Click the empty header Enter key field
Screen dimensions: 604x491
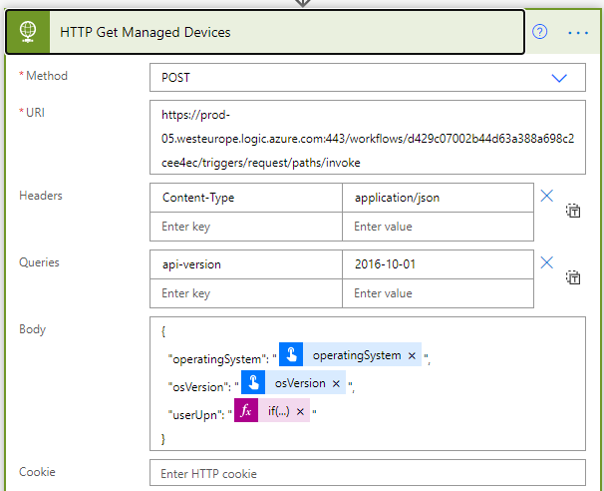(x=246, y=227)
